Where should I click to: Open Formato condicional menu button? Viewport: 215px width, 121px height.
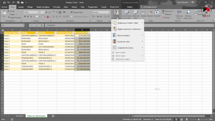point(116,14)
